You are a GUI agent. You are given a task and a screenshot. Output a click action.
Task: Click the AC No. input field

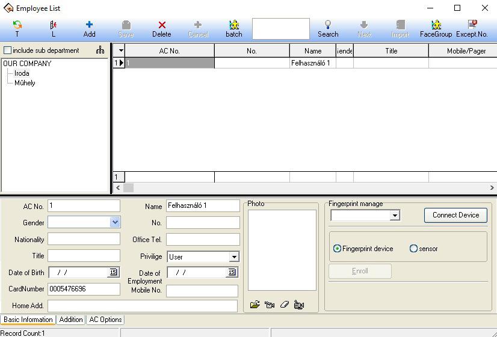tap(84, 205)
